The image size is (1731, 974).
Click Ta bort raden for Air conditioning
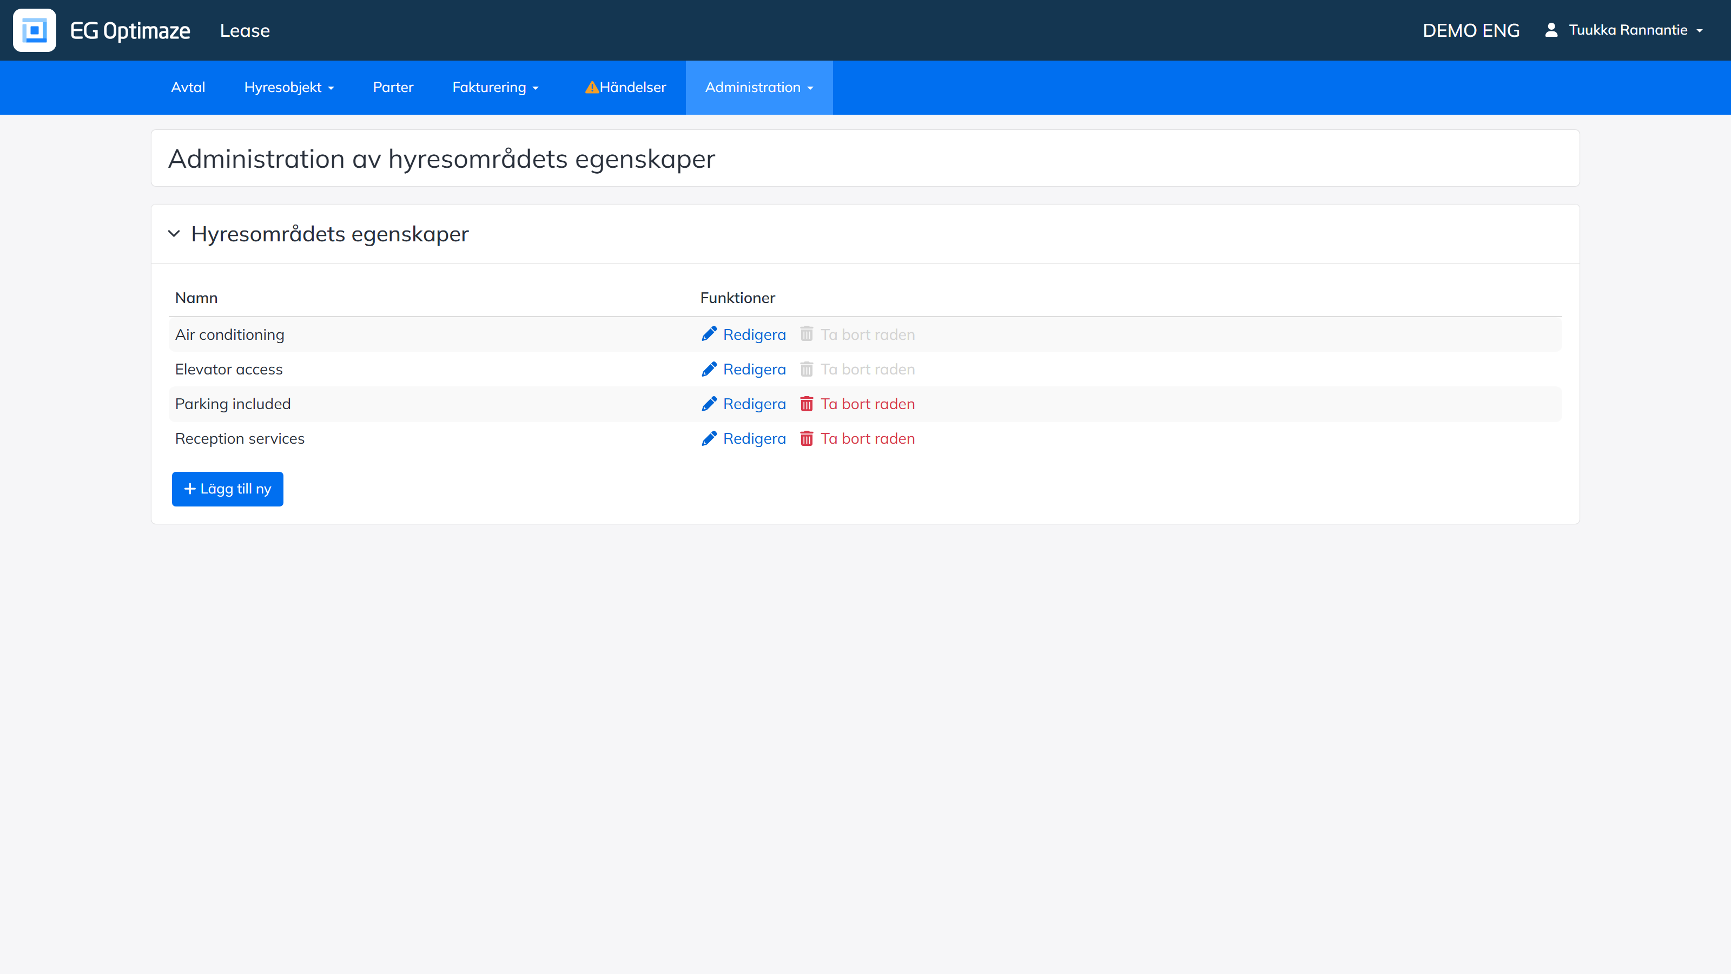[857, 334]
